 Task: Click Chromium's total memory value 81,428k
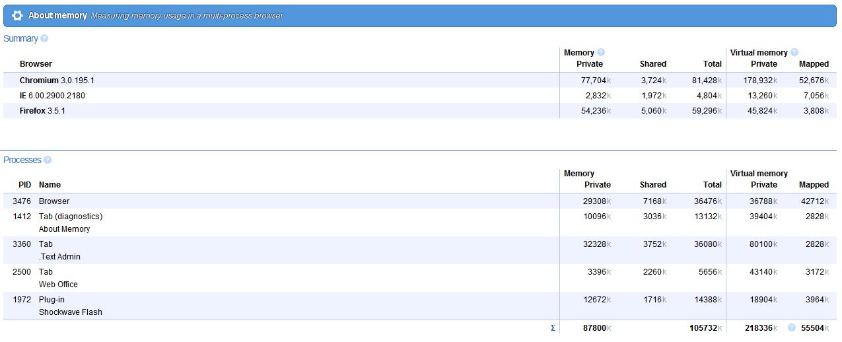[707, 80]
